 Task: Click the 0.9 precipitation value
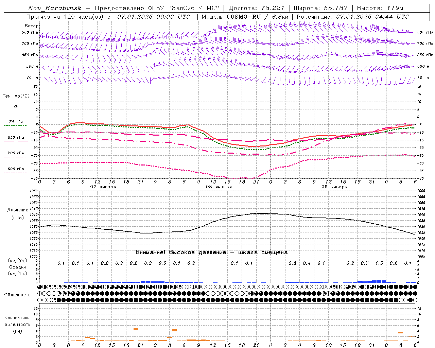coord(148,263)
